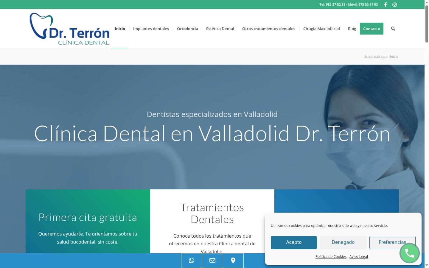Accept cookies with the Acepto button

click(294, 242)
